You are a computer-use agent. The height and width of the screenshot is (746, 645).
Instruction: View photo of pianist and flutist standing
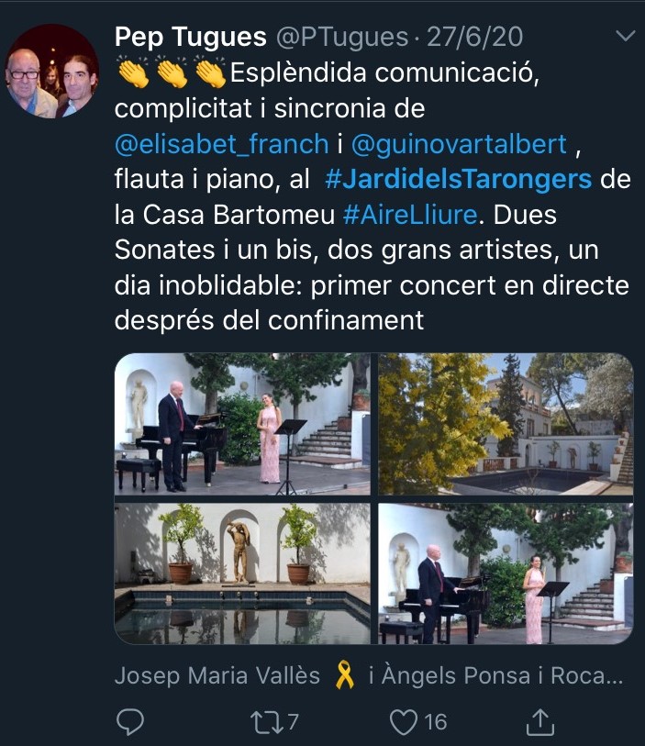(242, 424)
